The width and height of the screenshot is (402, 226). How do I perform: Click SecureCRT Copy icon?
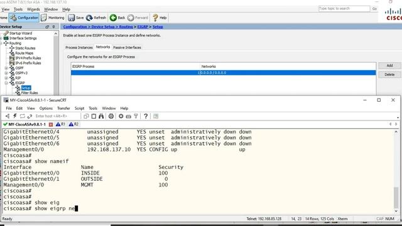click(86, 116)
